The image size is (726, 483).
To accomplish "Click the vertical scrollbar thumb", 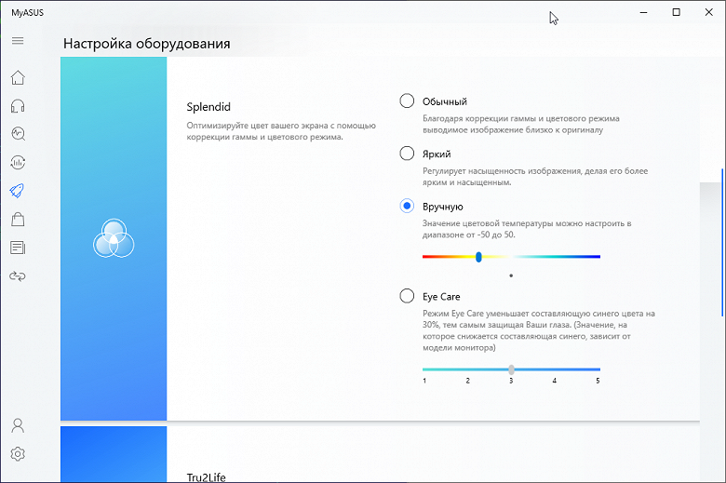I will point(722,243).
